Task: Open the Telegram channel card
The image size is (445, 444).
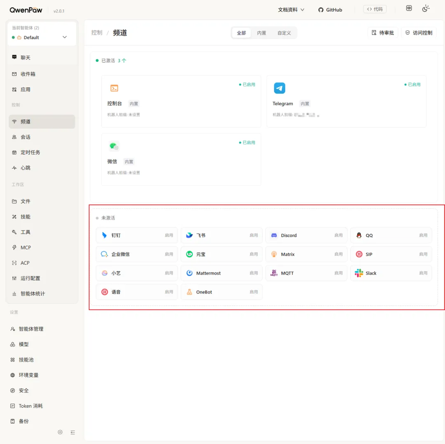Action: click(346, 101)
